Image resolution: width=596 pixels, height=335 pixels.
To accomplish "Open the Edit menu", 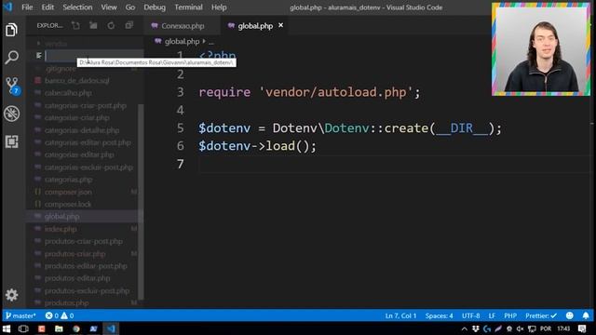I will tap(47, 7).
